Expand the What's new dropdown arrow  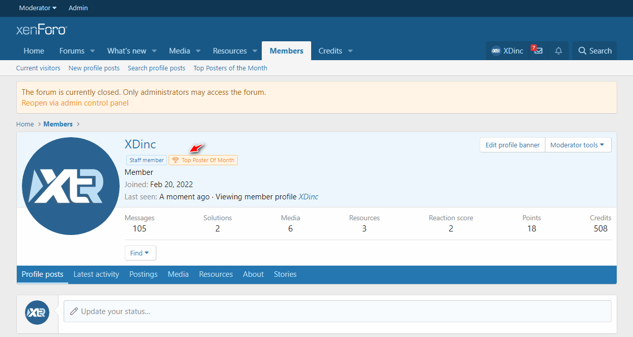coord(154,51)
